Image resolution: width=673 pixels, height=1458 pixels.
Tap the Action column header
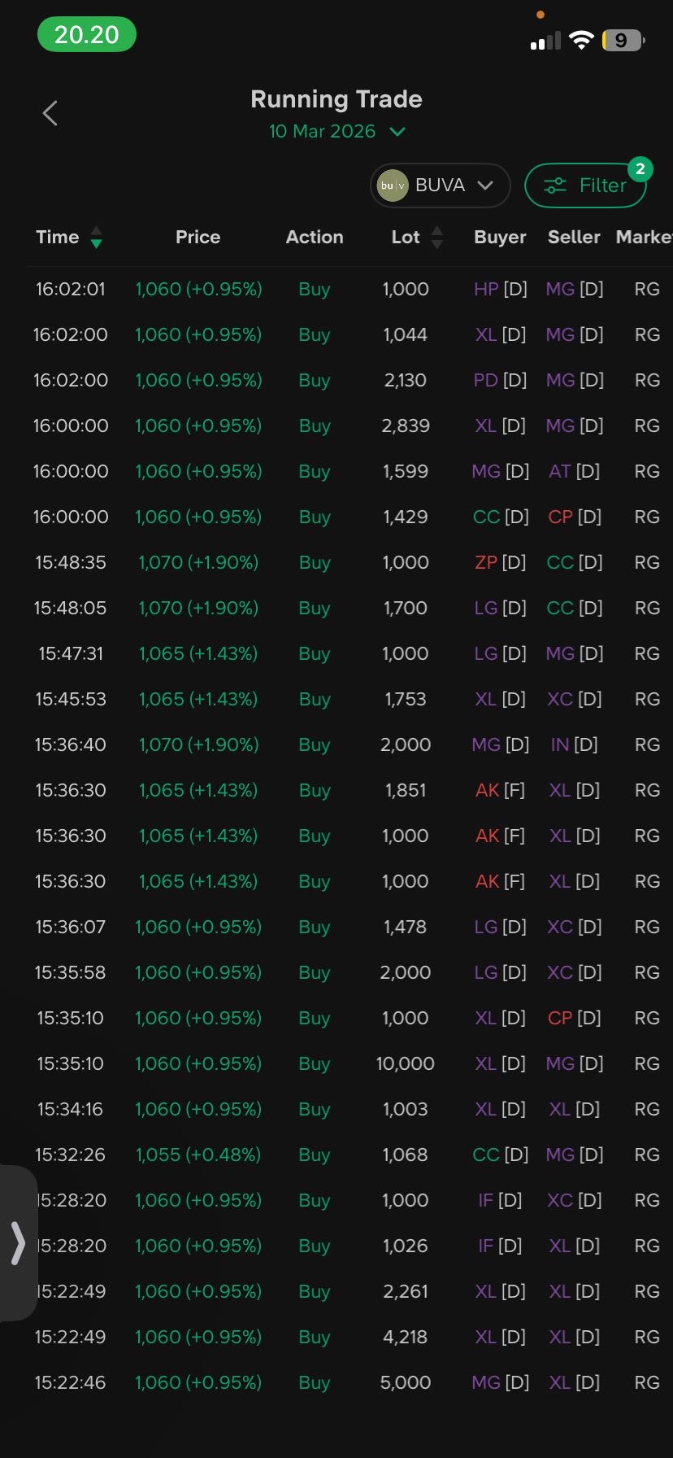[x=315, y=237]
